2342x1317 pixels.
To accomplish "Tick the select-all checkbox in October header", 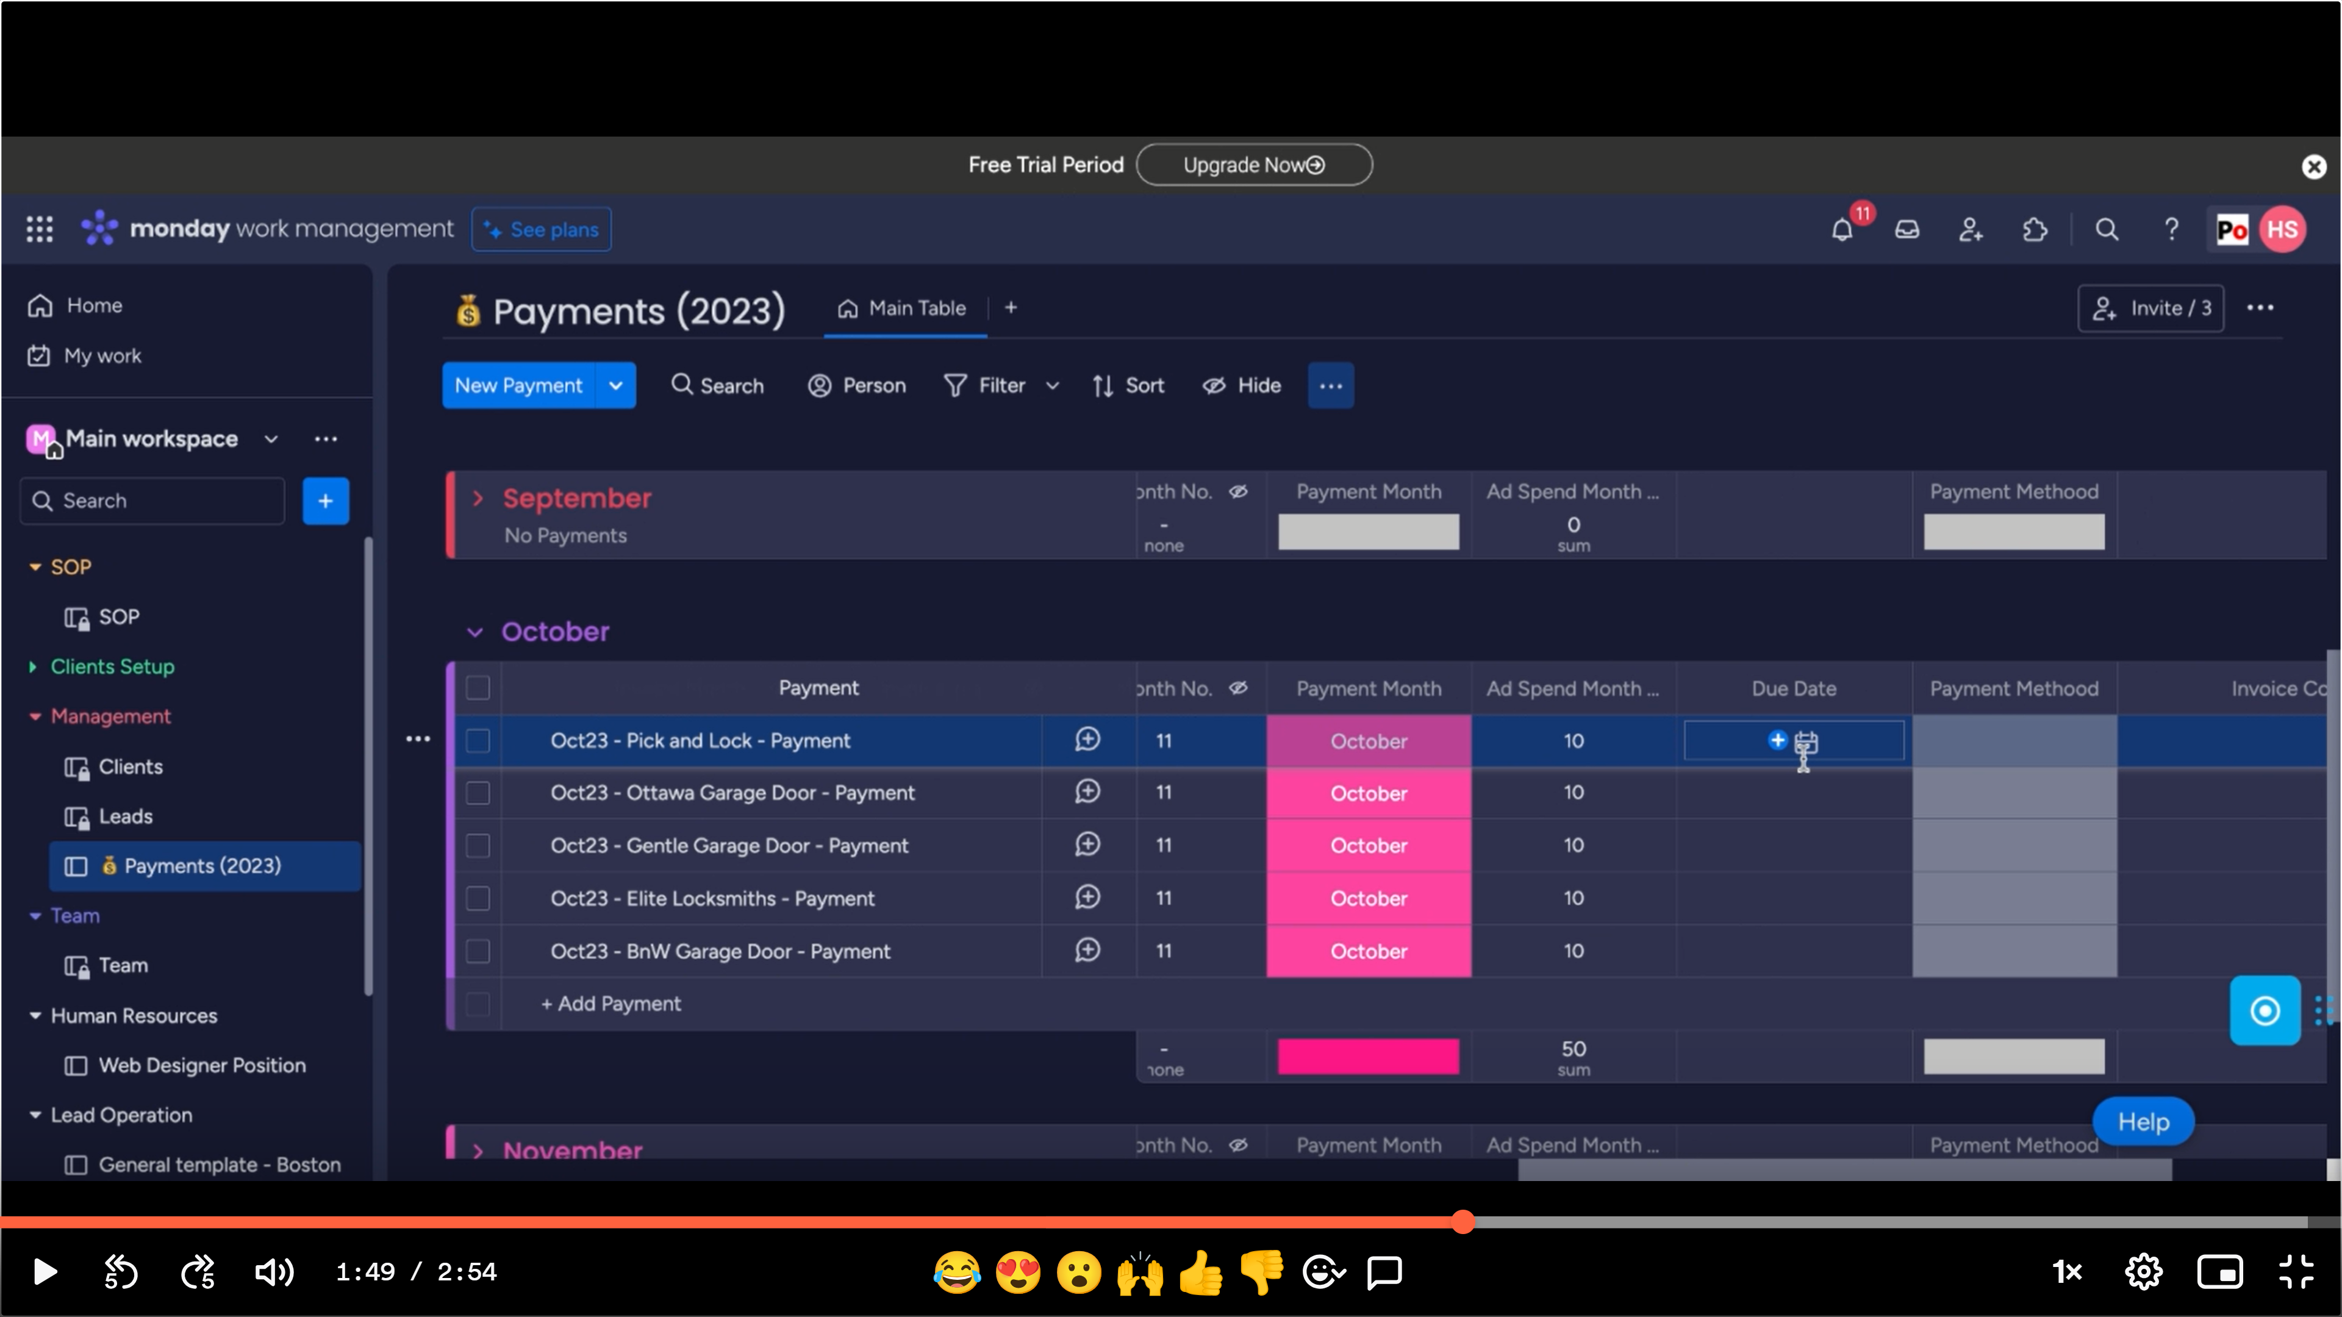I will pyautogui.click(x=478, y=688).
